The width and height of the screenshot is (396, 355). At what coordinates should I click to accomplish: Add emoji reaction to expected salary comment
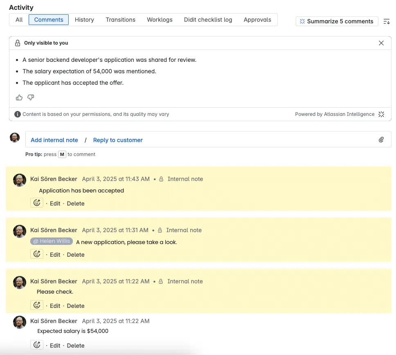(37, 345)
